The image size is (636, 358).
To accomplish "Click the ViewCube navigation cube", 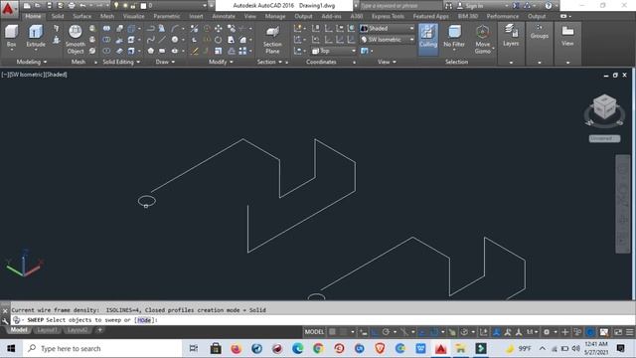I will [x=604, y=106].
